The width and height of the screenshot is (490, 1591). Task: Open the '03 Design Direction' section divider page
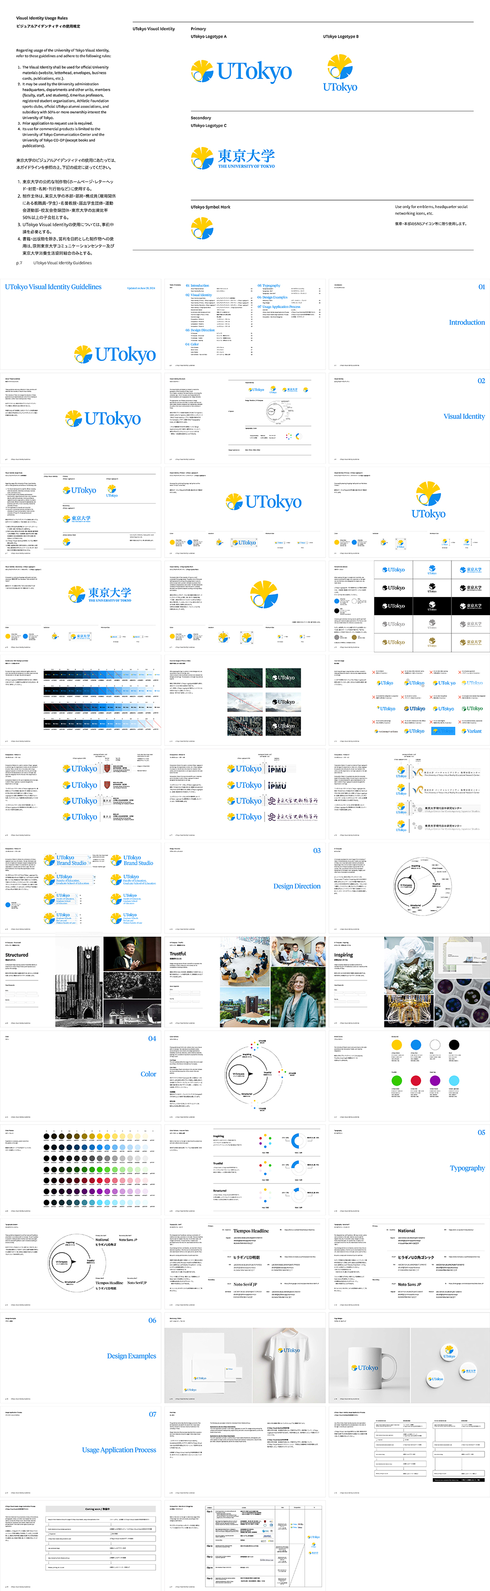click(245, 888)
